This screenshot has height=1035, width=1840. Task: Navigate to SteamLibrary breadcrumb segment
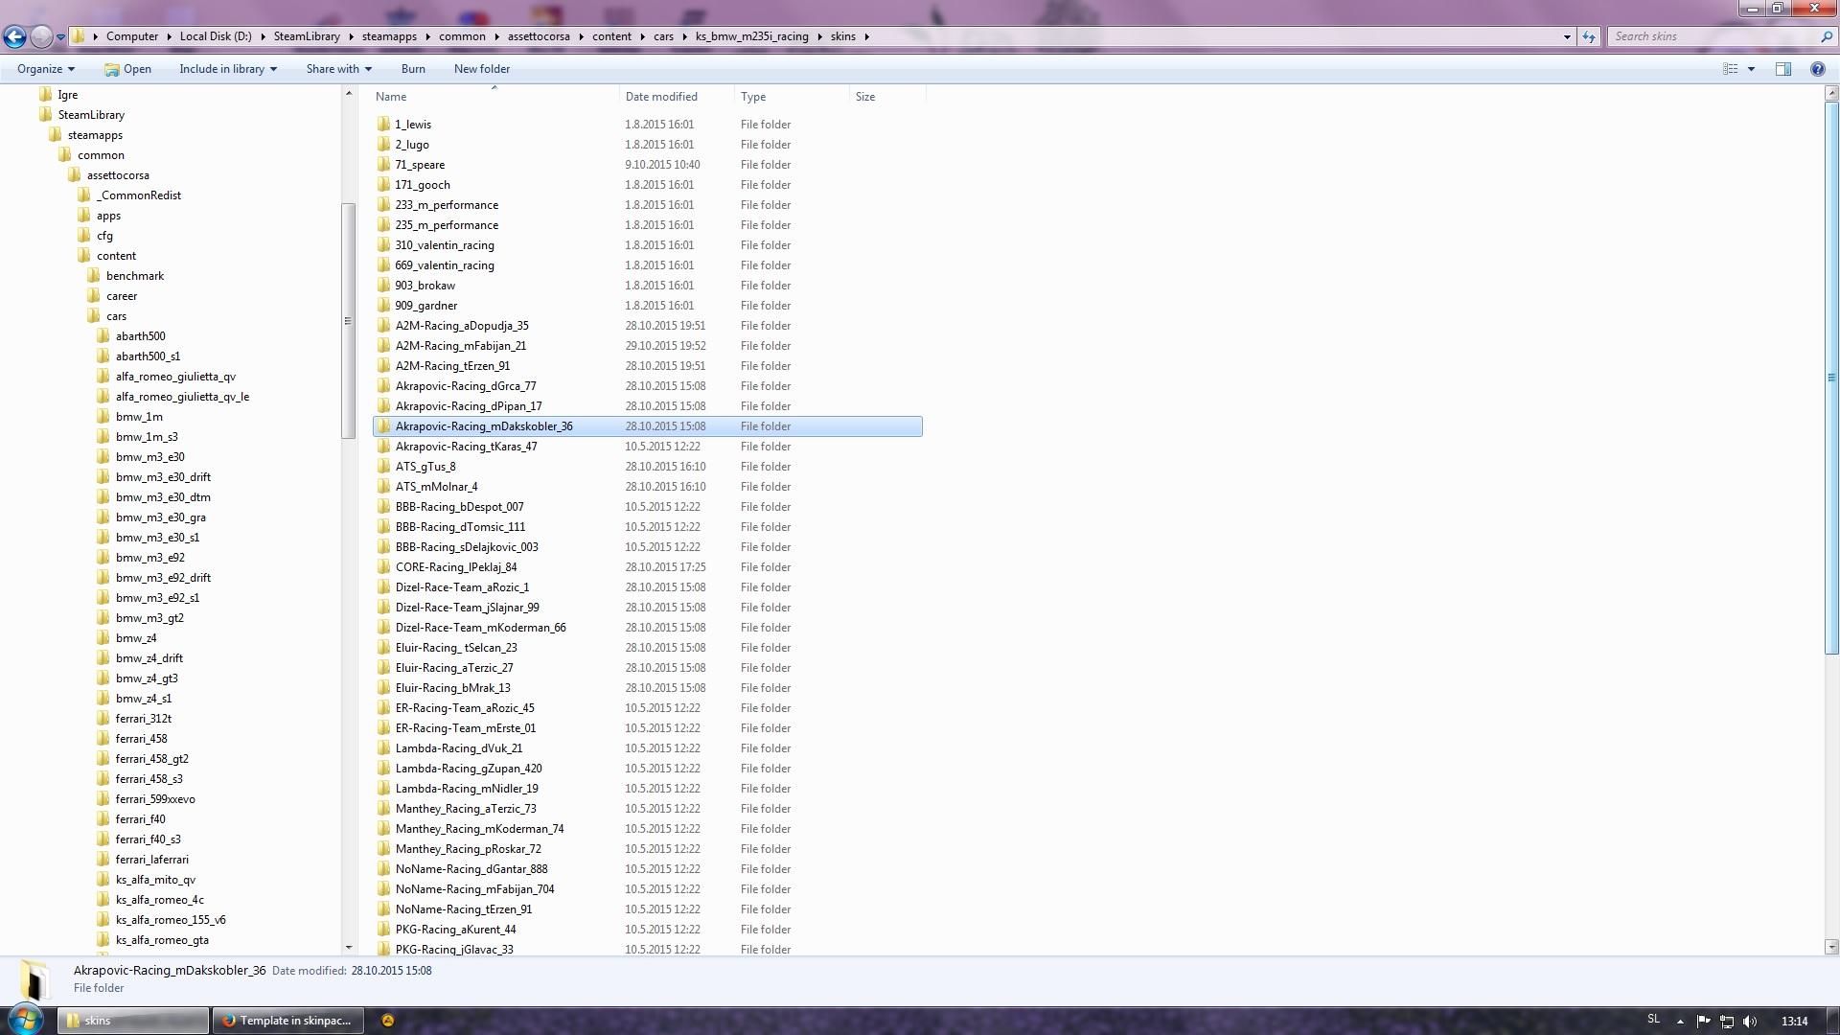click(307, 36)
